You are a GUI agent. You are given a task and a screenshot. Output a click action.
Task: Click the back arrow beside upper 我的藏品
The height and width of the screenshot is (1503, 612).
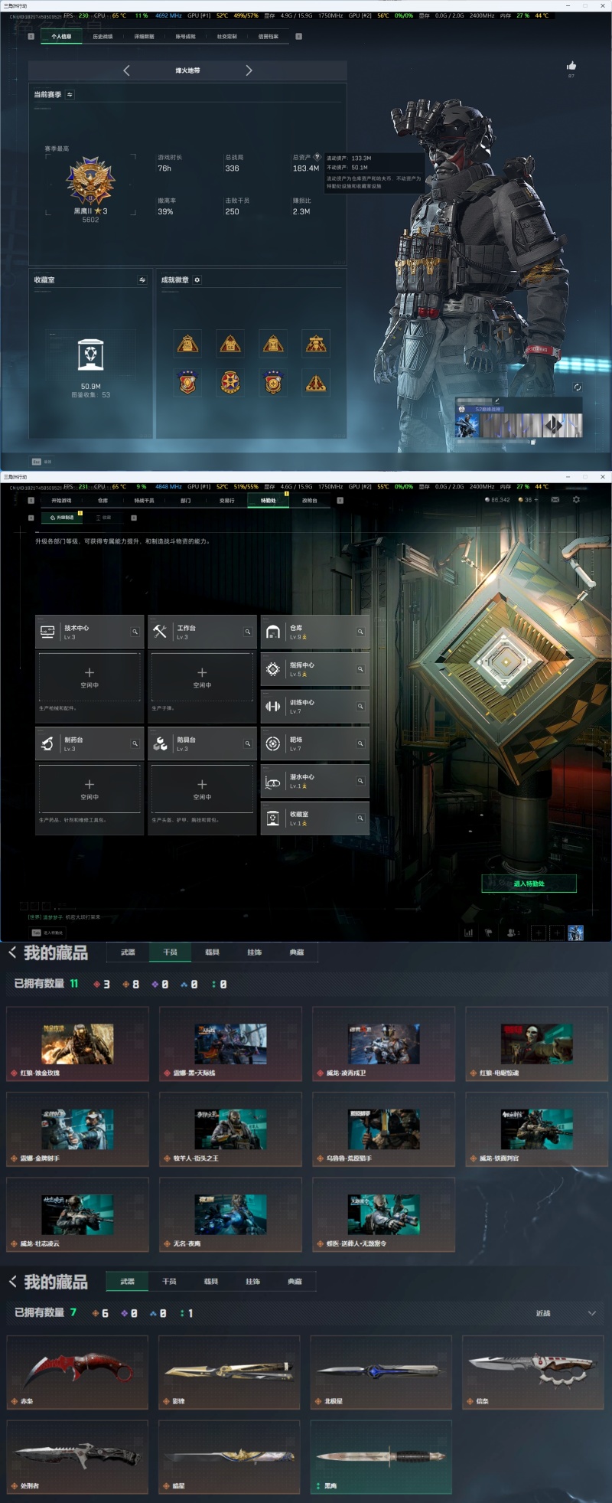coord(12,952)
